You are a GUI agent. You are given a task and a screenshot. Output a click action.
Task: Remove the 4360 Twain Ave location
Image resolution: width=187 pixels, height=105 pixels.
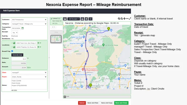40,43
